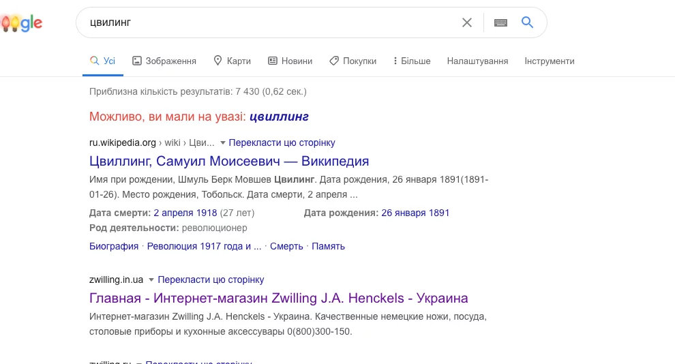Open Налаштування settings menu
This screenshot has height=364, width=675.
tap(477, 61)
